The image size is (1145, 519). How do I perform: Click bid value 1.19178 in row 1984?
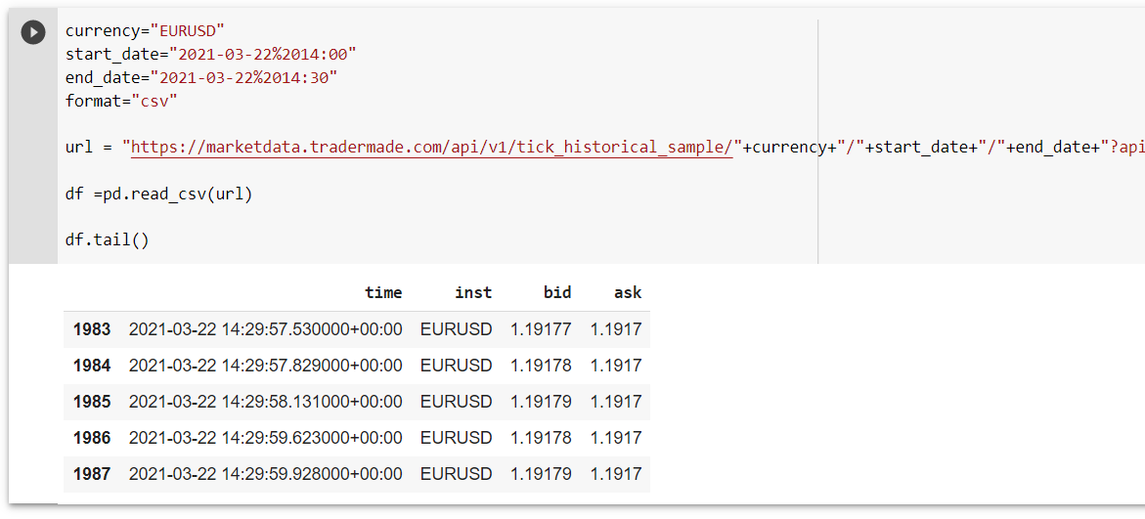541,366
